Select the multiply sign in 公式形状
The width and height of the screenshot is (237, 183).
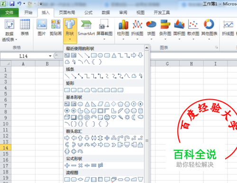point(81,165)
